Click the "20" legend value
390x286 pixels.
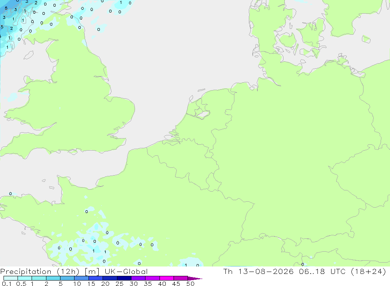point(105,284)
